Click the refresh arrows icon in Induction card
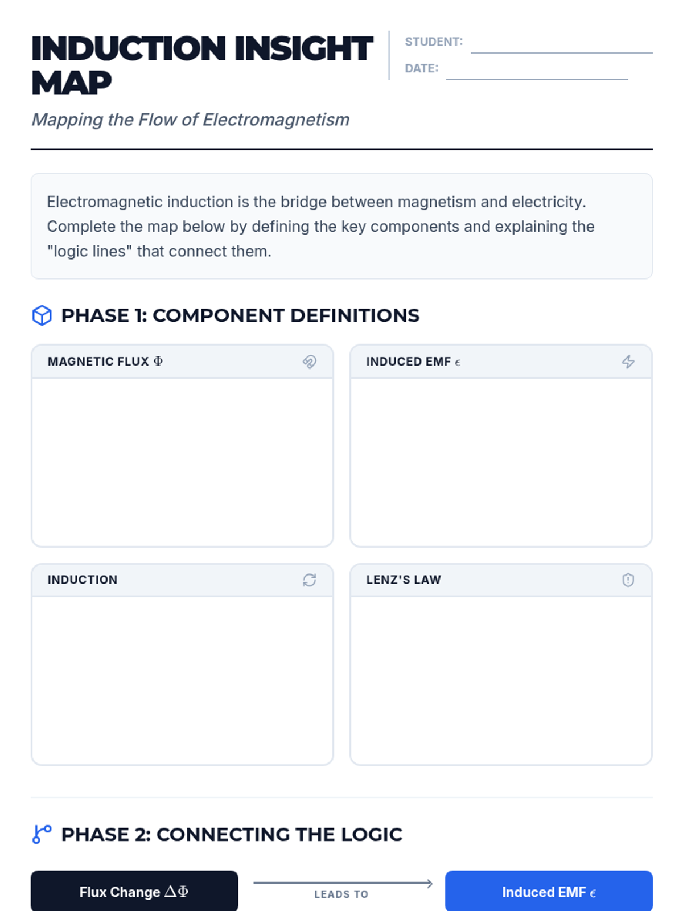This screenshot has width=683, height=911. pyautogui.click(x=310, y=580)
